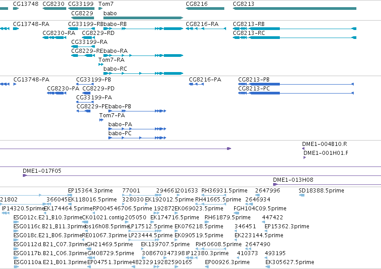Click the IP14320.5prime EST label
The image size is (381, 269).
pyautogui.click(x=23, y=209)
